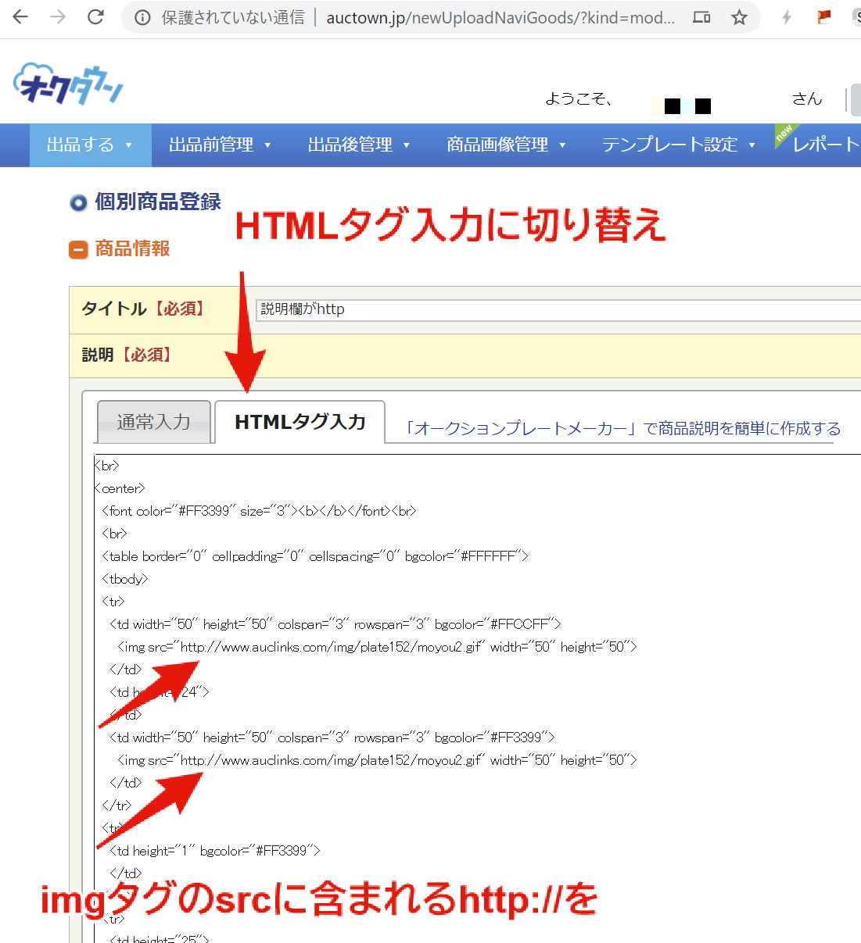861x943 pixels.
Task: Open the 出品後管理 dropdown menu
Action: click(x=359, y=145)
